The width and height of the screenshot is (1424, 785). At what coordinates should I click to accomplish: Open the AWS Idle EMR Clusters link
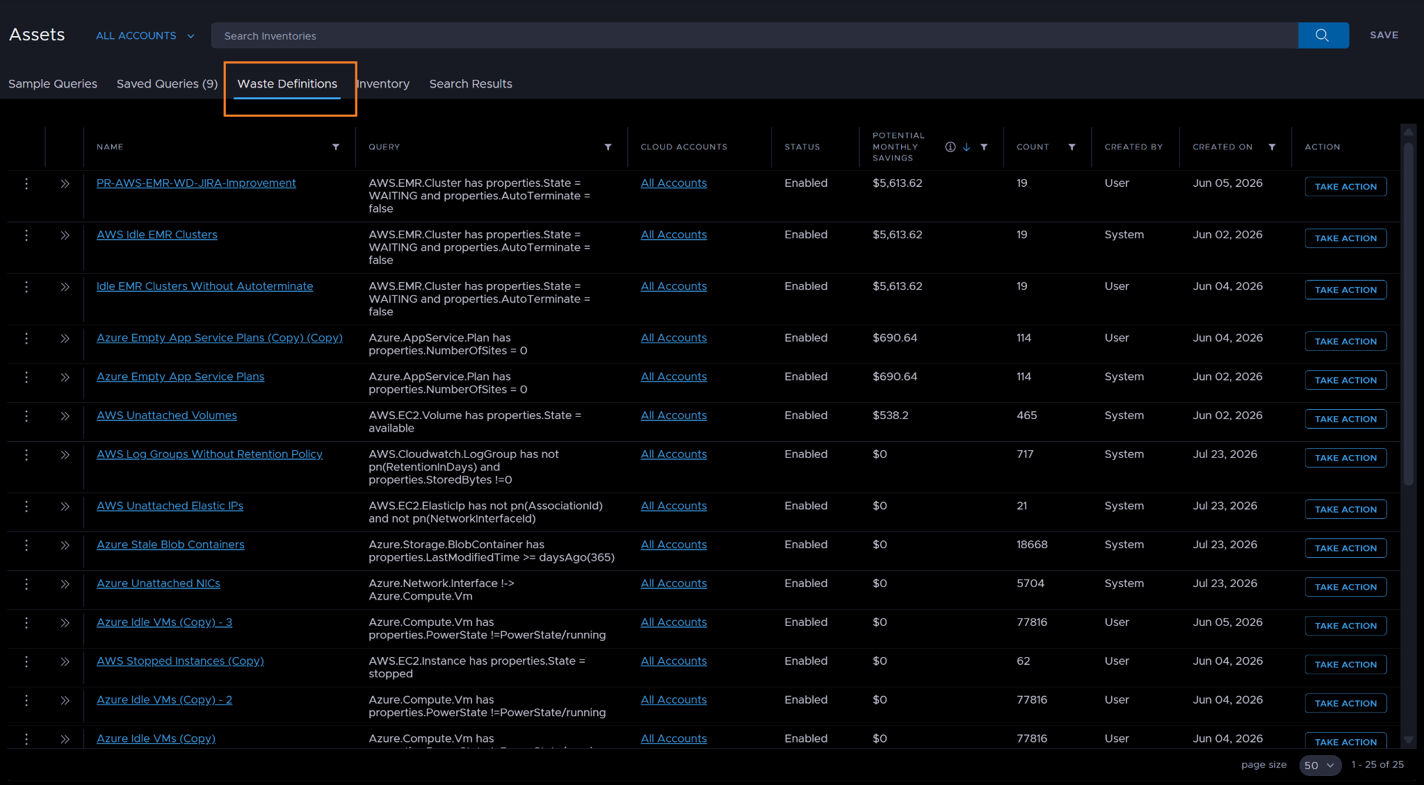pos(157,235)
